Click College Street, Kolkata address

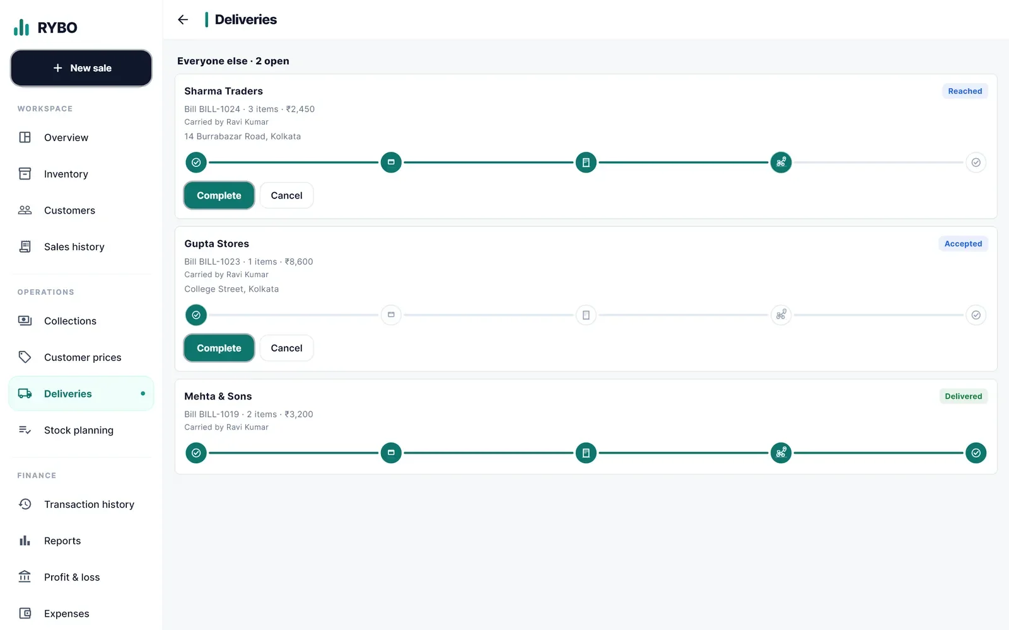coord(231,289)
